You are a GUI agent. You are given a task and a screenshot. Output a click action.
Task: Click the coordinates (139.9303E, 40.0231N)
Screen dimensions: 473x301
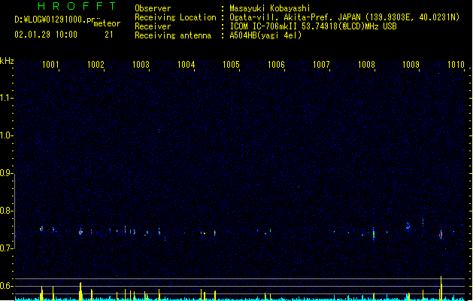point(412,17)
